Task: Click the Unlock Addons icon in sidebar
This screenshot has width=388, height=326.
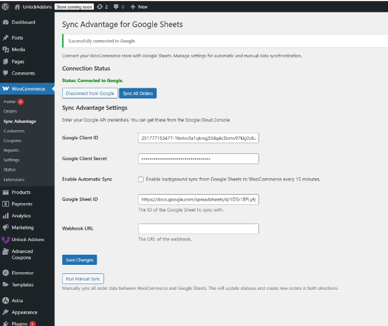Action: click(6, 239)
